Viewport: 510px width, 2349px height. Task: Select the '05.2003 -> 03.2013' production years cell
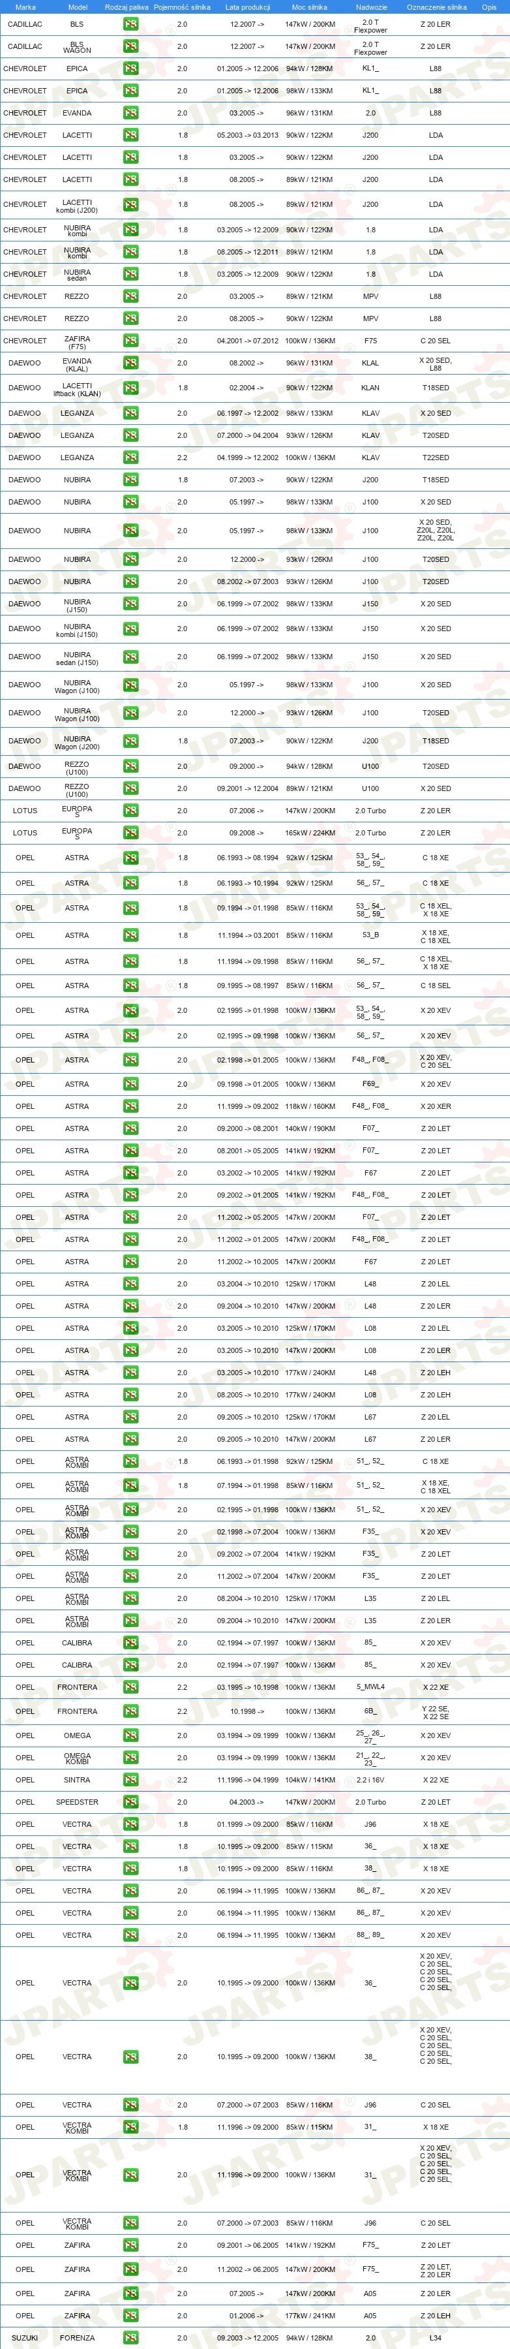point(248,135)
